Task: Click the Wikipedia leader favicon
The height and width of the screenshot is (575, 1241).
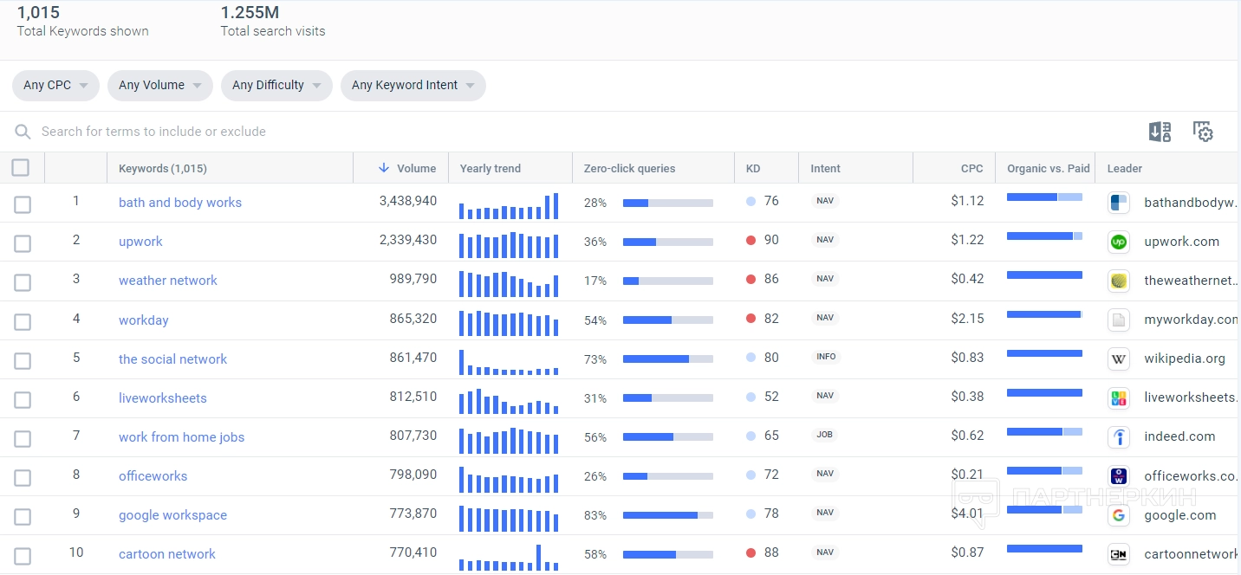Action: pyautogui.click(x=1119, y=359)
